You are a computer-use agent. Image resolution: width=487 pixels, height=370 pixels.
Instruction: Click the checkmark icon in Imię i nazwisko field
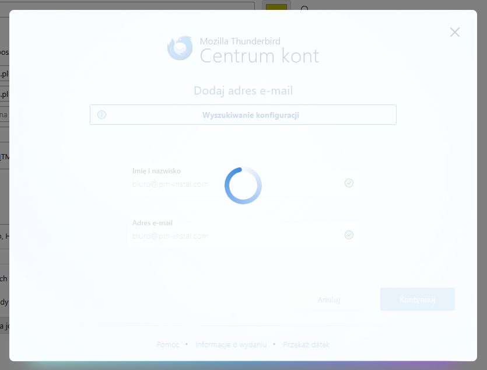[x=349, y=183]
